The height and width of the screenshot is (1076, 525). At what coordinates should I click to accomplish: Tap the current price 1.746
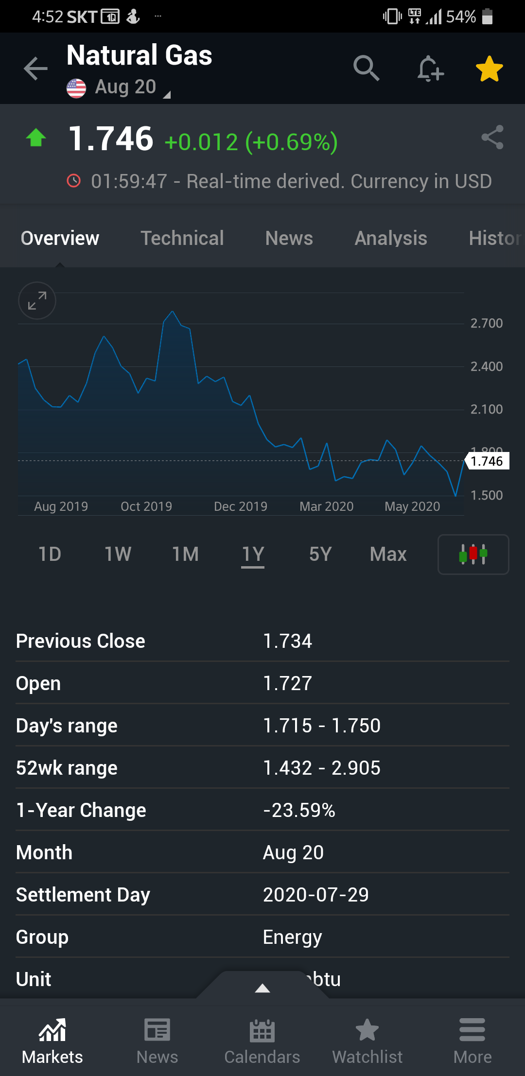pyautogui.click(x=111, y=139)
